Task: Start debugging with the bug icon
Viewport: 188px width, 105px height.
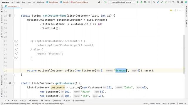Action: pyautogui.click(x=142, y=2)
